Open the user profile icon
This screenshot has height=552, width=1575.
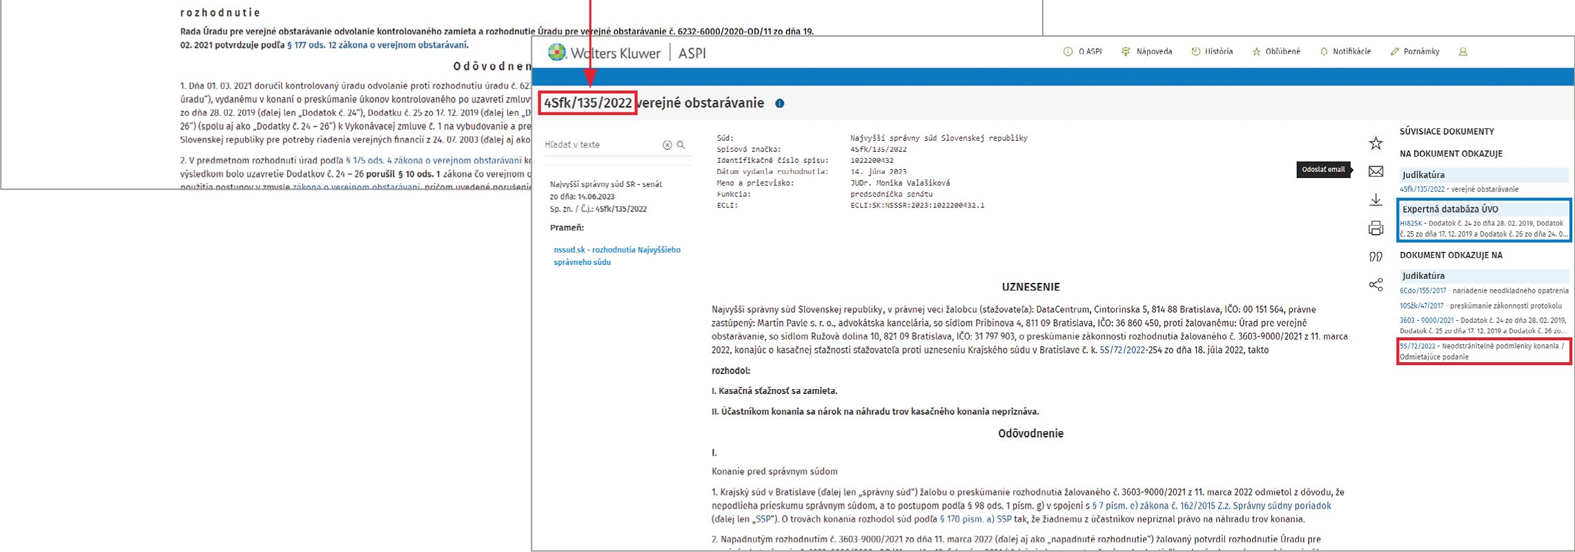pos(1462,52)
